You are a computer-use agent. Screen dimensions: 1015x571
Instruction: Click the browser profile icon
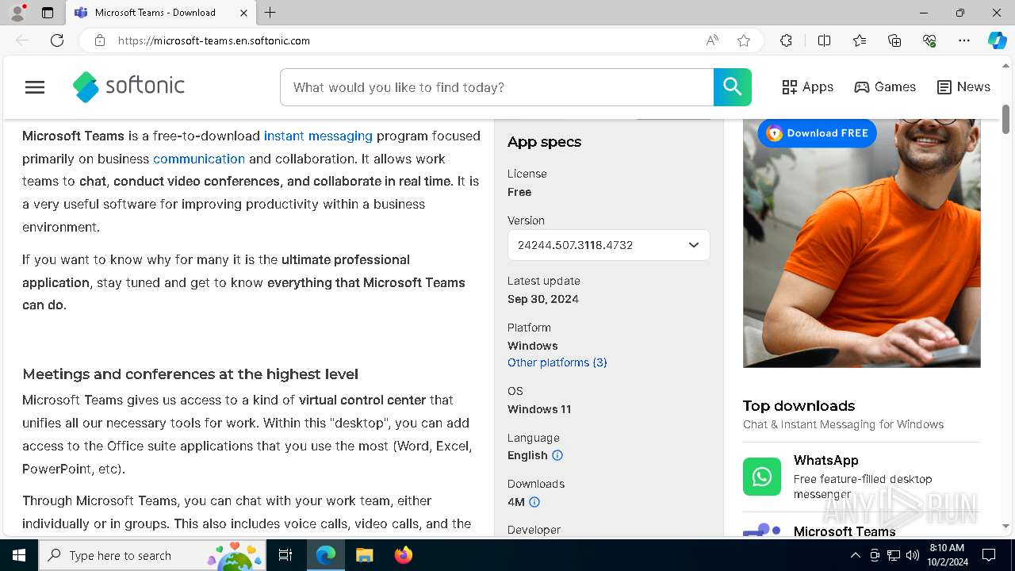(17, 13)
